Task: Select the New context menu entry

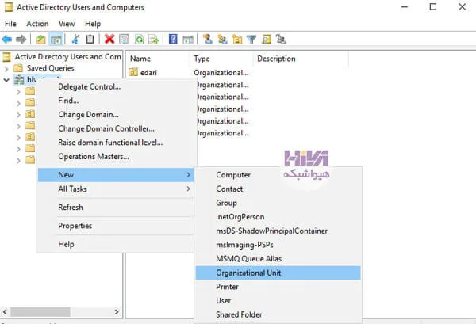Action: (x=115, y=175)
